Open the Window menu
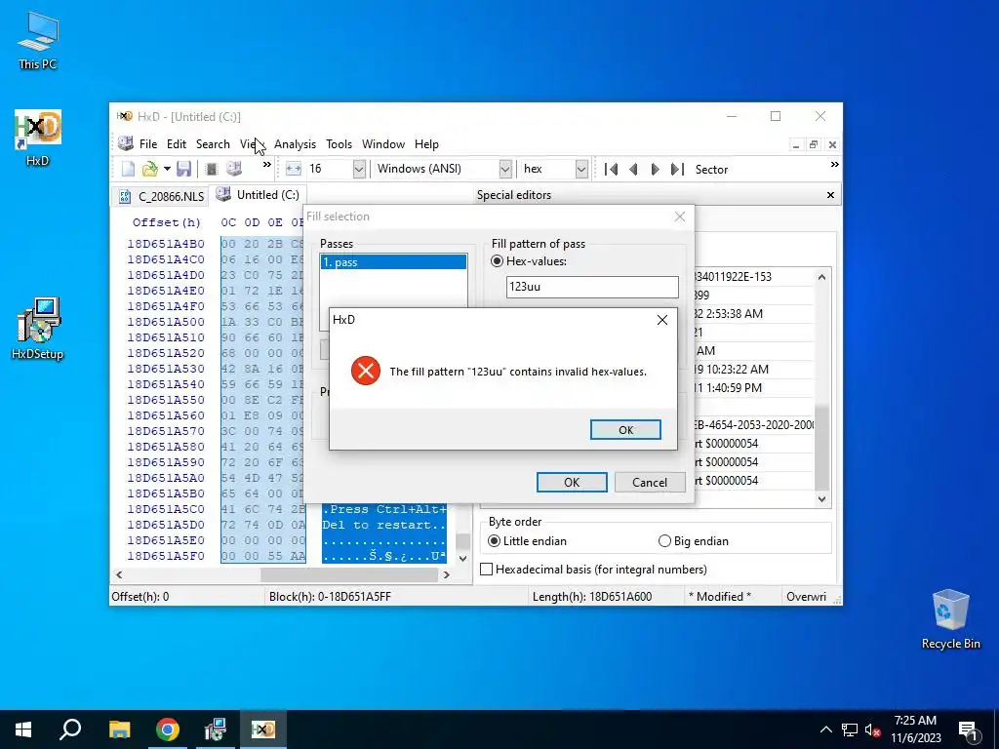The width and height of the screenshot is (999, 749). tap(383, 144)
